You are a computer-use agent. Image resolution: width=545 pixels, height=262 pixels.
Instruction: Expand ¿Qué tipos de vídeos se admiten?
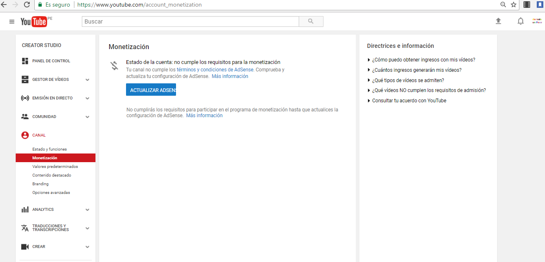pos(406,80)
